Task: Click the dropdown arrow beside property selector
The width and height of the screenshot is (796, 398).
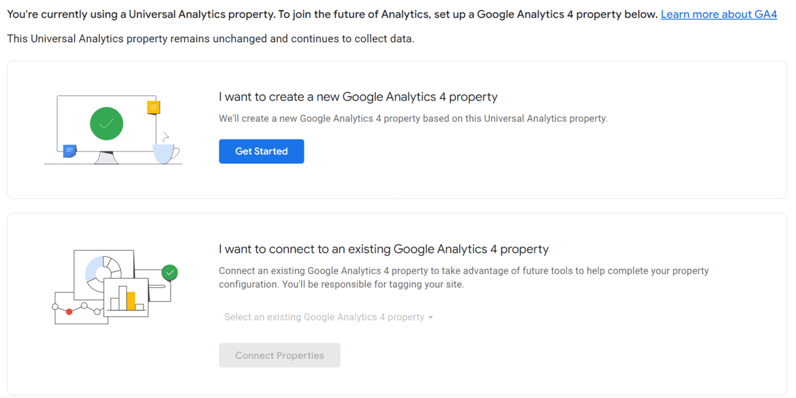Action: point(430,318)
